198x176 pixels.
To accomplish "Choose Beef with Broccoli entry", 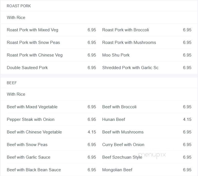I will pyautogui.click(x=147, y=107).
